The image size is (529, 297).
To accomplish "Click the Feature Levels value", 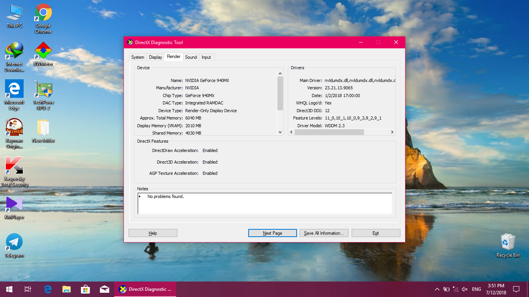I will tap(353, 118).
